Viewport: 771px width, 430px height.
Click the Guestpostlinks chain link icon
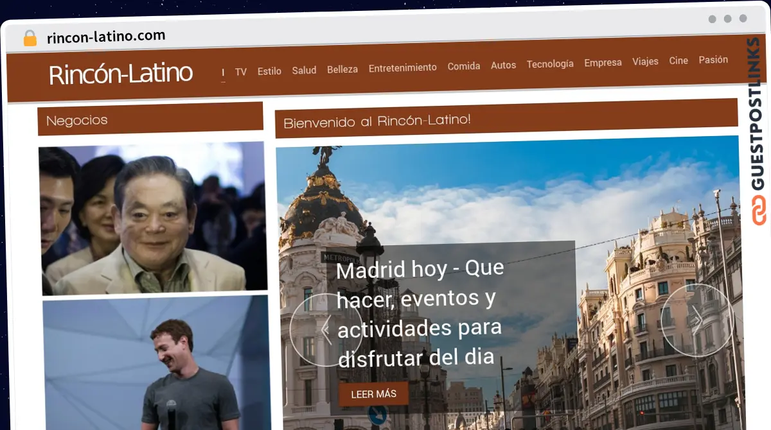coord(758,210)
